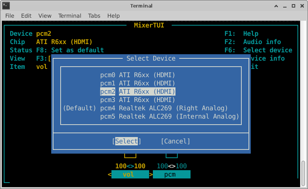Open the Terminal menu

[70, 16]
